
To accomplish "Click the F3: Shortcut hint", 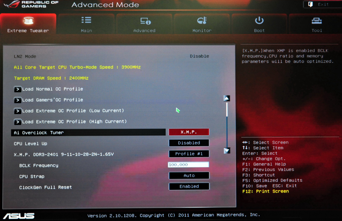I will click(x=258, y=175).
